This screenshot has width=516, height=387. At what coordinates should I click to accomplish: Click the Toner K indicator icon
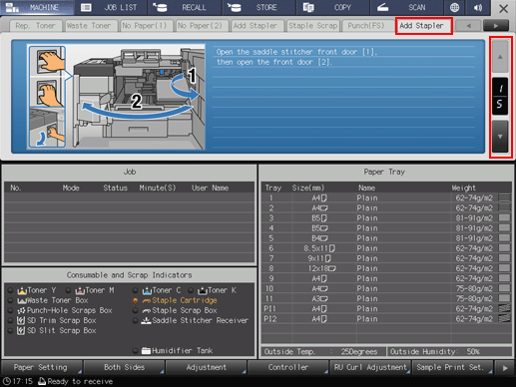203,290
